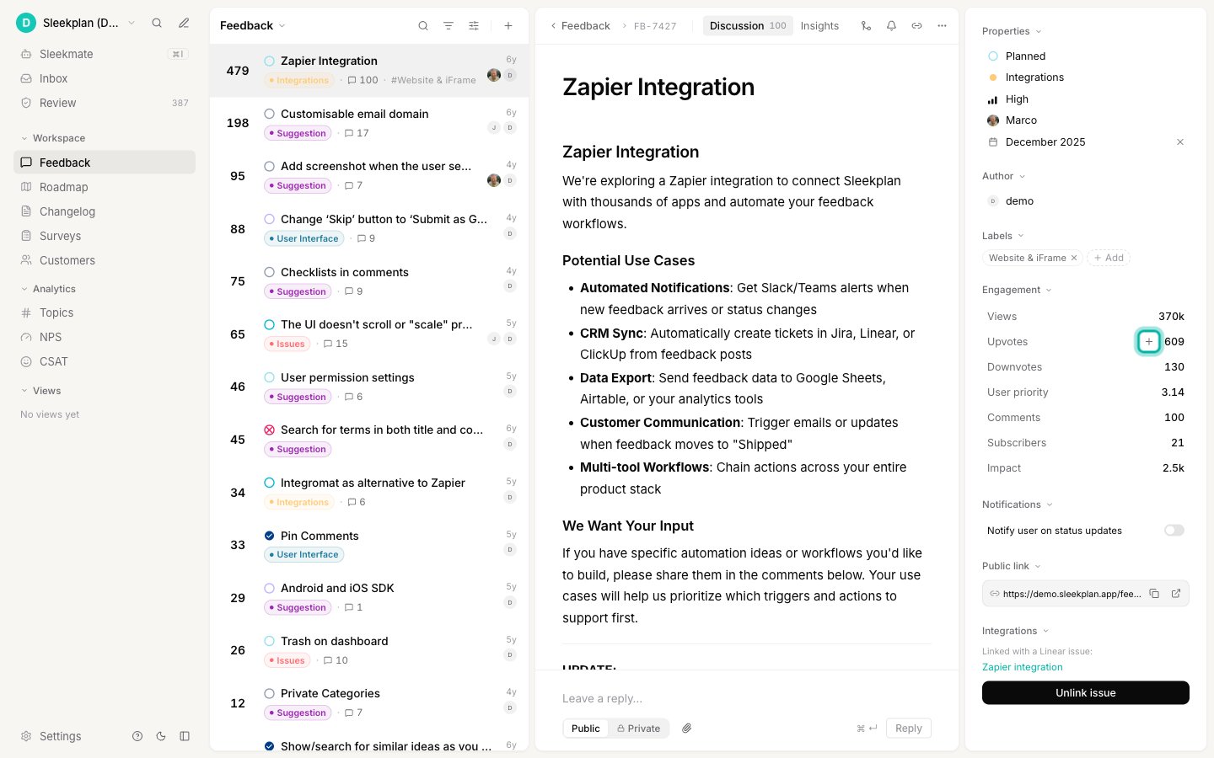Collapse the Analytics sidebar group
Image resolution: width=1214 pixels, height=758 pixels.
(x=49, y=289)
